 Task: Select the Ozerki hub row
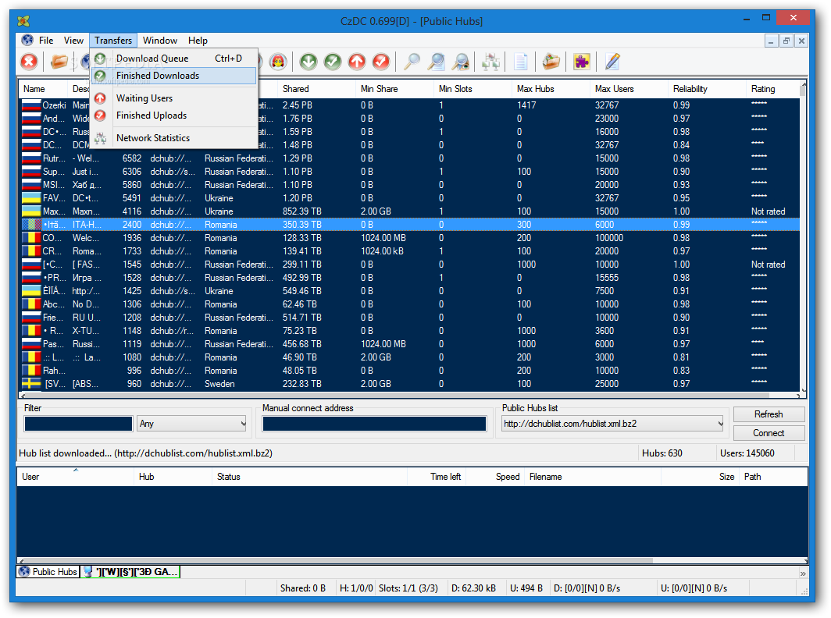tap(409, 105)
